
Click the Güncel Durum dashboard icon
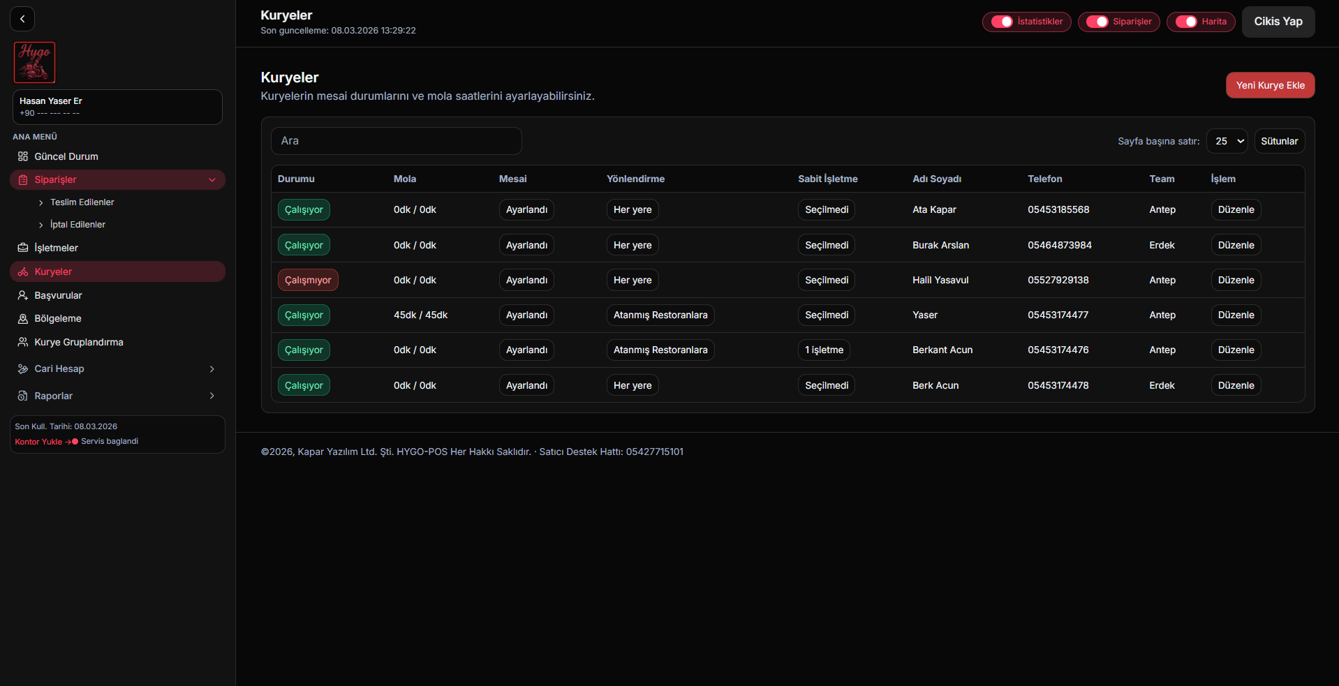coord(23,156)
